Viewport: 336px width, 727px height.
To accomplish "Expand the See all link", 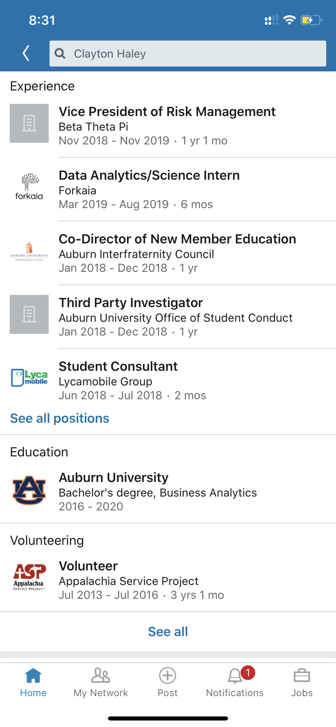I will coord(168,632).
